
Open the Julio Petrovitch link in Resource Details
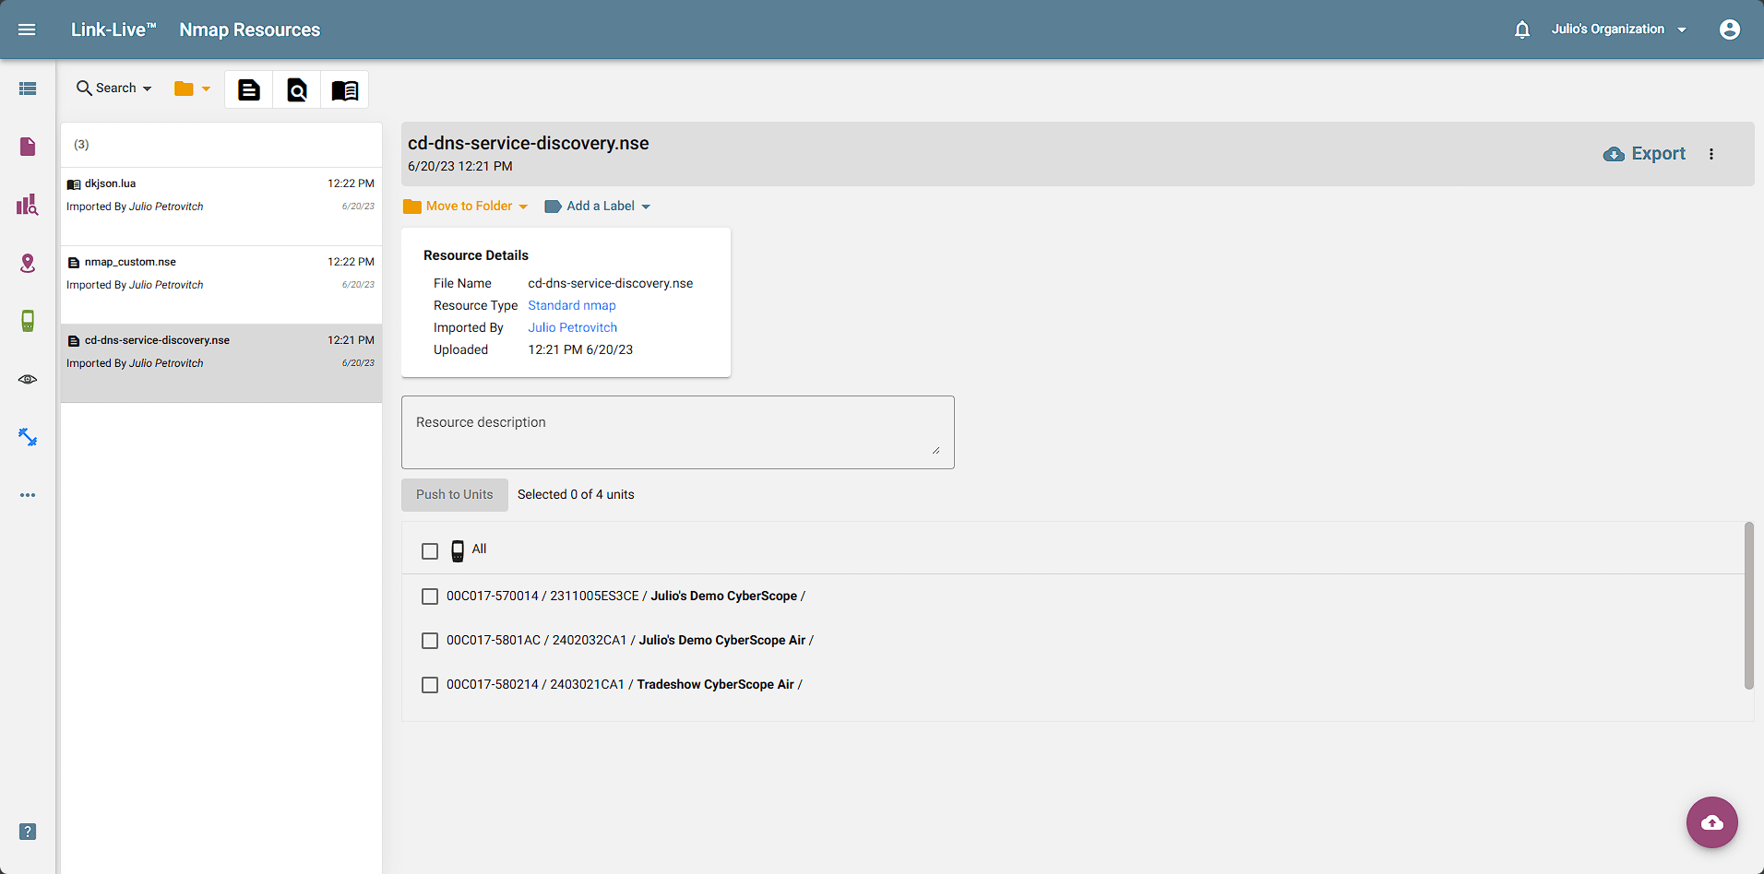point(572,327)
